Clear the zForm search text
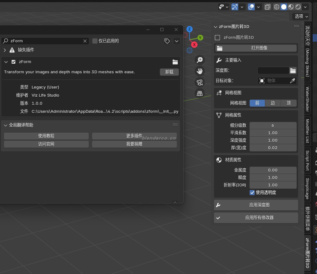Viewport: 317px width, 274px height. (85, 41)
